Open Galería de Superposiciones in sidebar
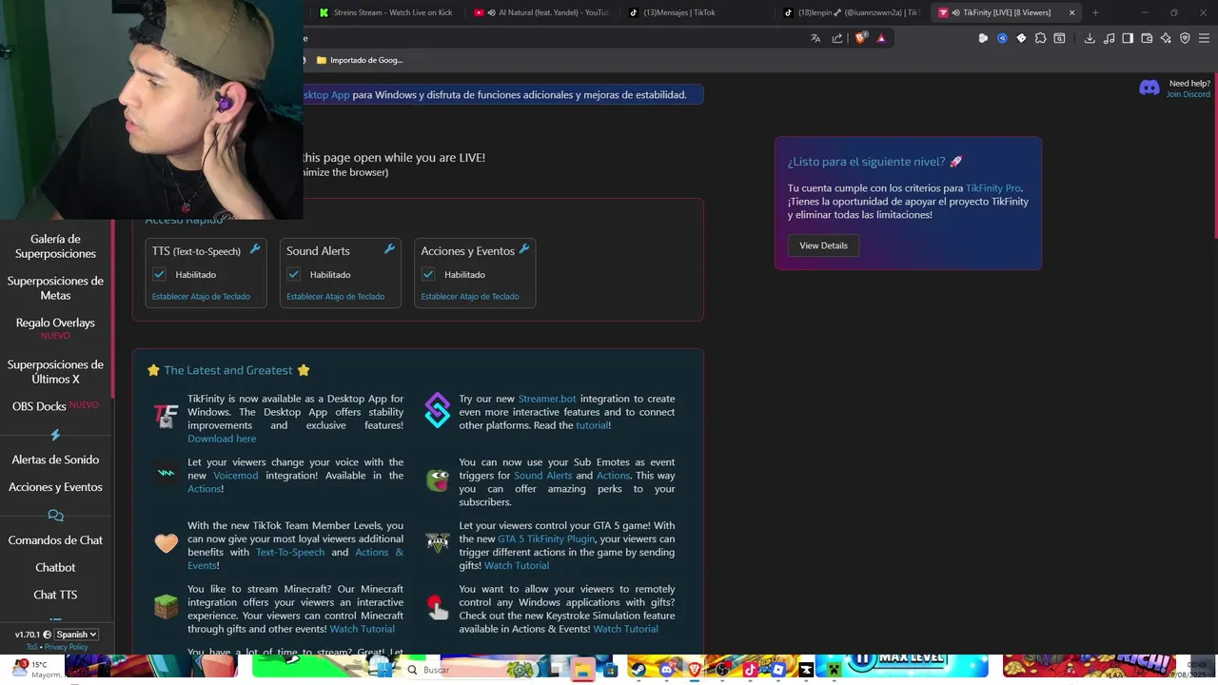Image resolution: width=1218 pixels, height=685 pixels. pyautogui.click(x=55, y=246)
